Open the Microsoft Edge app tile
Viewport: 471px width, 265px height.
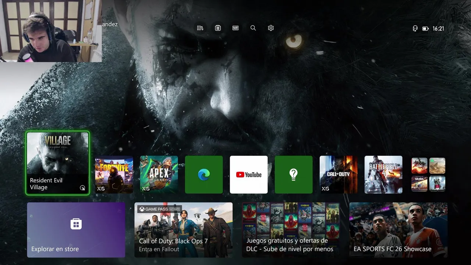click(204, 174)
